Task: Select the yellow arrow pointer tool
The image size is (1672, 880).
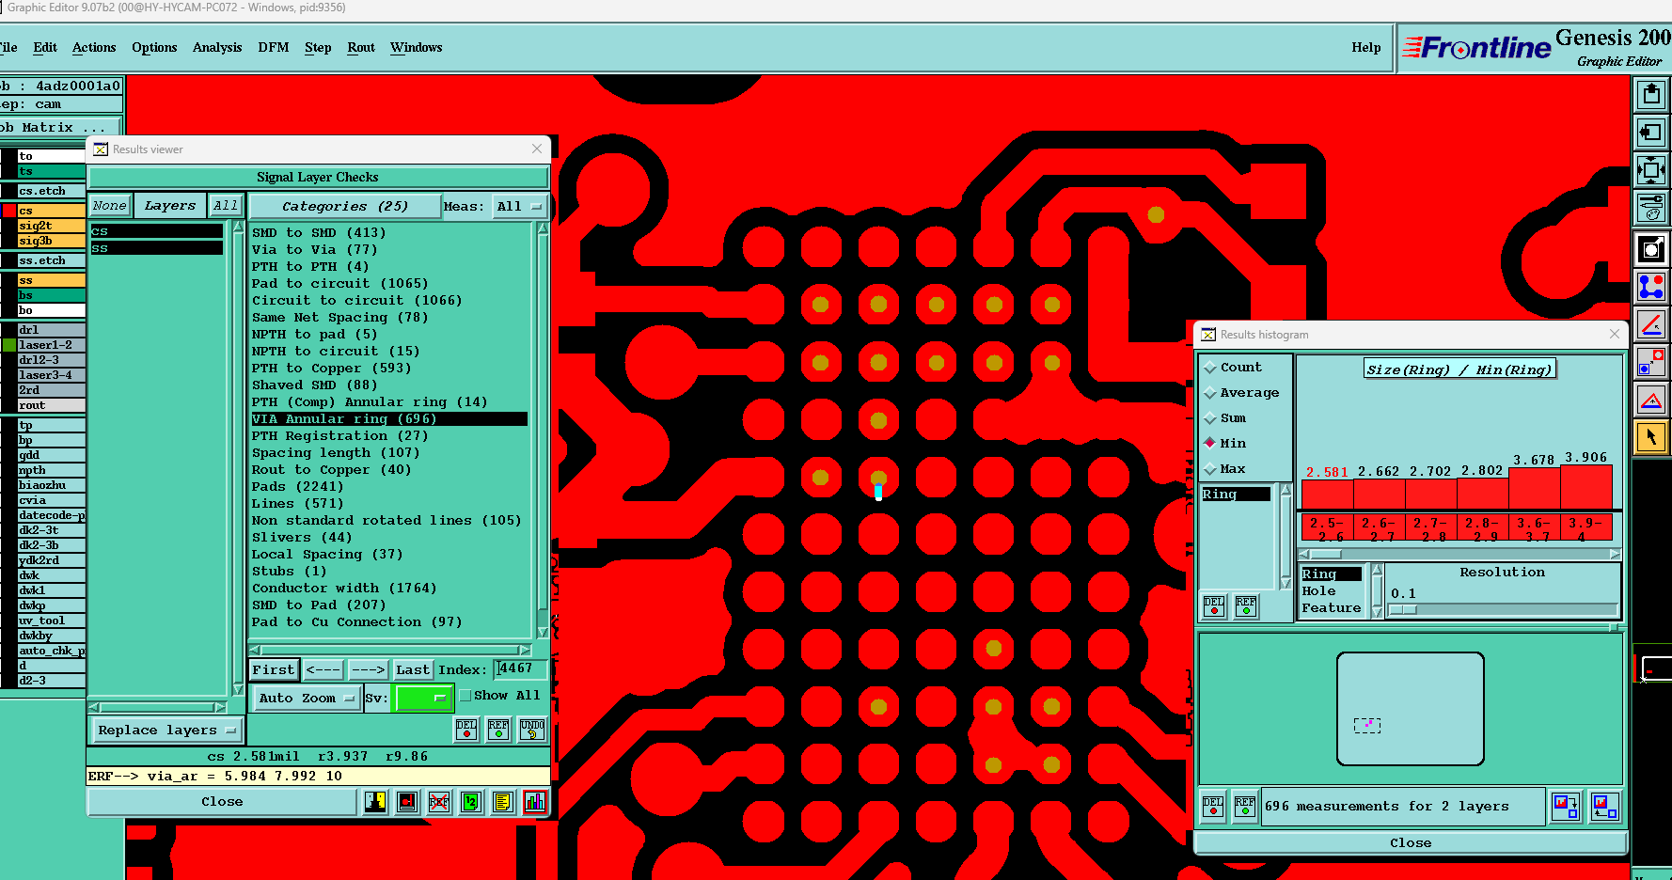Action: [x=1651, y=437]
